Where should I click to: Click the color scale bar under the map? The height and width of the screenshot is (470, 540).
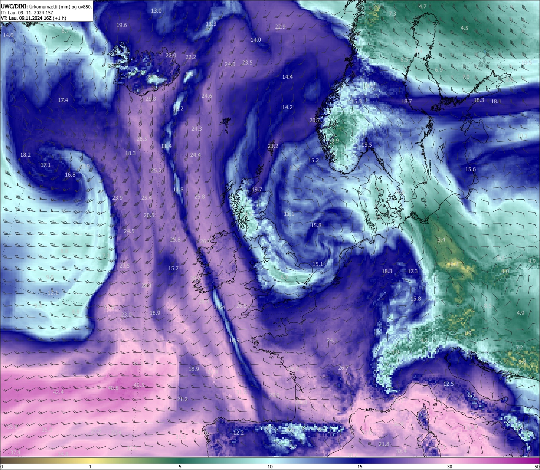[x=270, y=460]
